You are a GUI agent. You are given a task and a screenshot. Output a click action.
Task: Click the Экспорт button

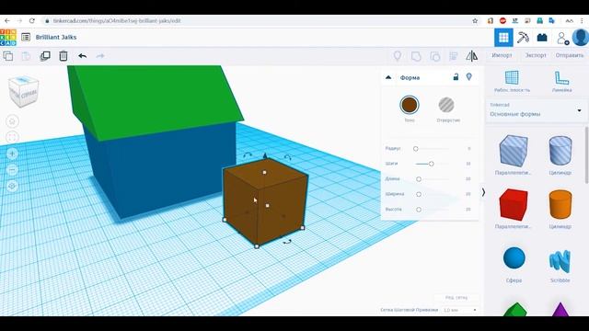coord(536,55)
